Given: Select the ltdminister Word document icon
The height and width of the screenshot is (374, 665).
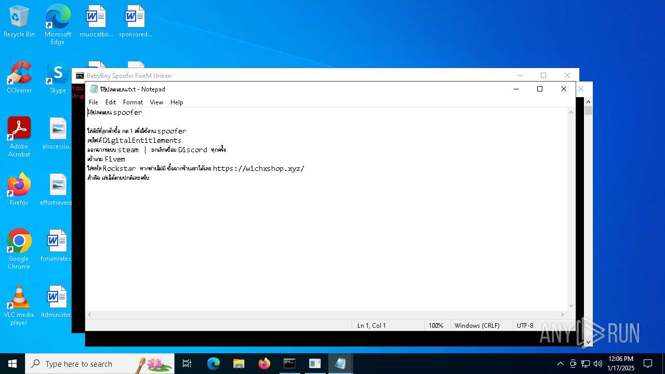Looking at the screenshot, I should coord(56,302).
